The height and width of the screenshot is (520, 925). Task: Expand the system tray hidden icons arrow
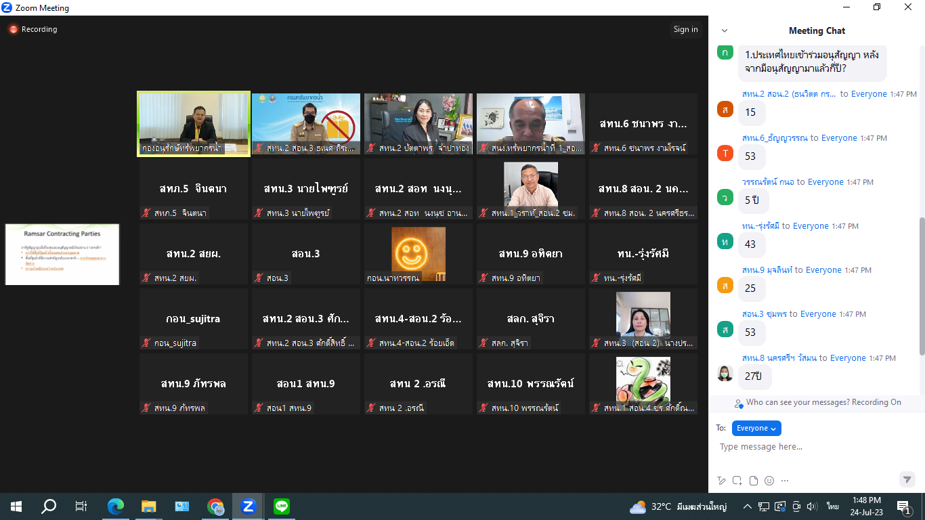[748, 506]
